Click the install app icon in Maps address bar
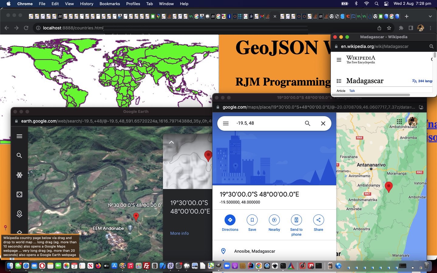This screenshot has height=273, width=437. click(421, 107)
